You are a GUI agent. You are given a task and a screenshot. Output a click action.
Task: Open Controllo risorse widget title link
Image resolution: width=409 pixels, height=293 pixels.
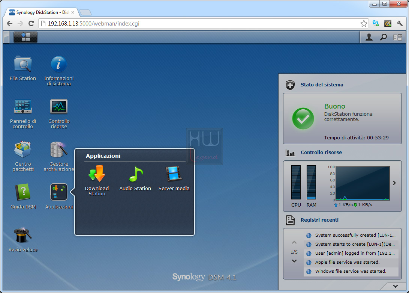(321, 153)
